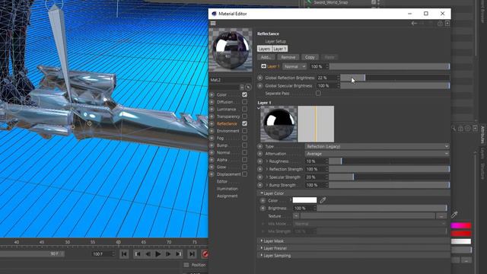Click the Add... layer button
Viewport: 487px width, 274px height.
click(266, 57)
